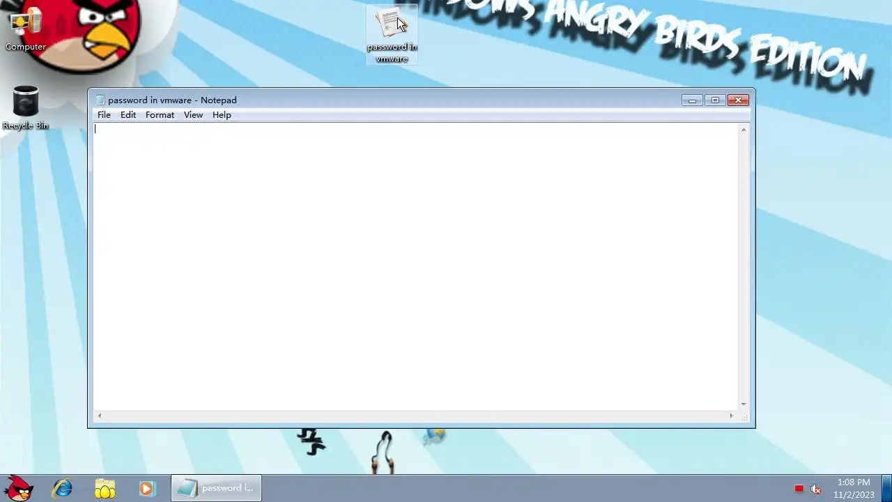Open the media player taskbar icon
This screenshot has width=892, height=502.
147,488
